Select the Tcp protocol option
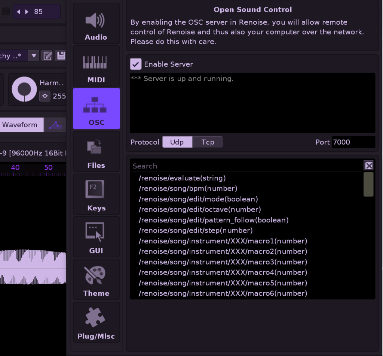383x356 pixels. (208, 142)
